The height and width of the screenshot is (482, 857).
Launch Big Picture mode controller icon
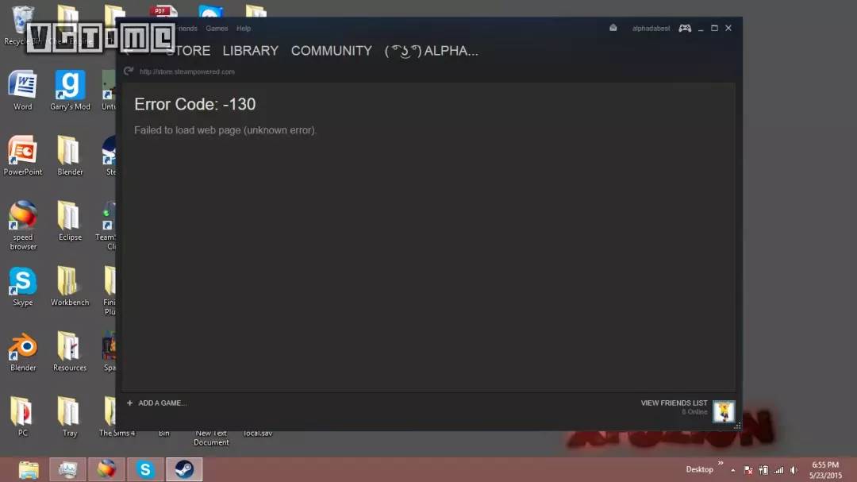coord(685,28)
